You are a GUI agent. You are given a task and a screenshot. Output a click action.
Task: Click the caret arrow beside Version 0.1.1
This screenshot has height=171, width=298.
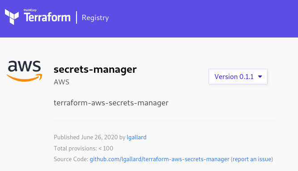(260, 77)
